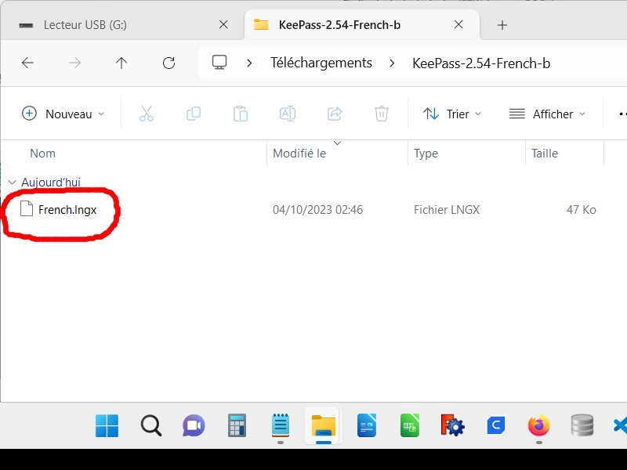Go to Téléchargements in the breadcrumb
Viewport: 627px width, 470px height.
pos(321,63)
